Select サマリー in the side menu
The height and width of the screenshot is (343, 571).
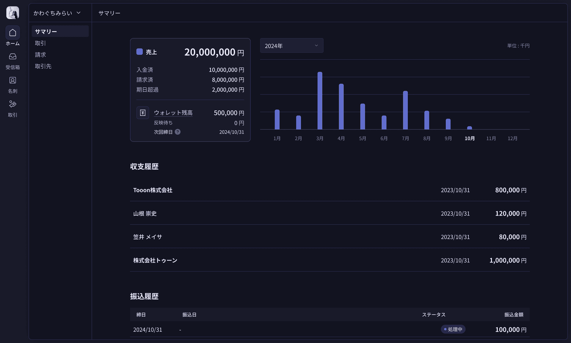coord(60,31)
